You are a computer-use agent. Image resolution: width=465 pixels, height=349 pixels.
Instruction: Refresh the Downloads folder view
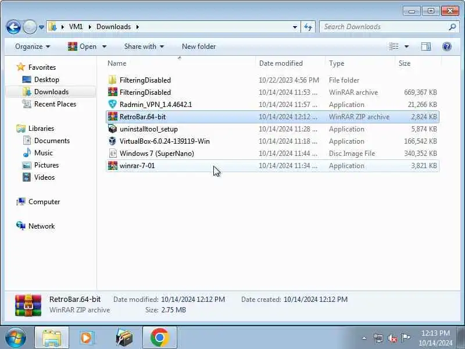(308, 27)
